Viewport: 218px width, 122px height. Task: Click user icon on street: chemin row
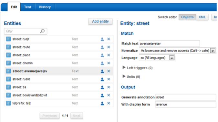(102, 63)
